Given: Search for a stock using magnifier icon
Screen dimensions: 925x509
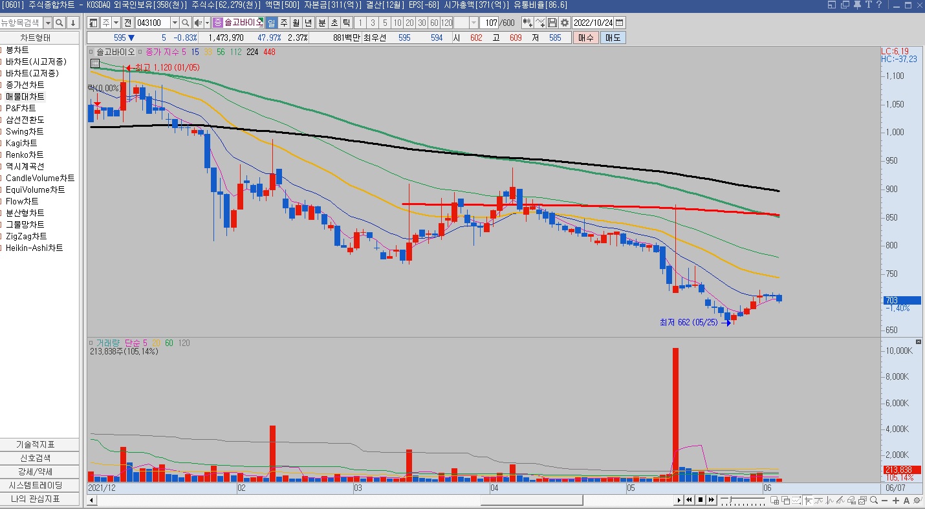Looking at the screenshot, I should point(186,23).
